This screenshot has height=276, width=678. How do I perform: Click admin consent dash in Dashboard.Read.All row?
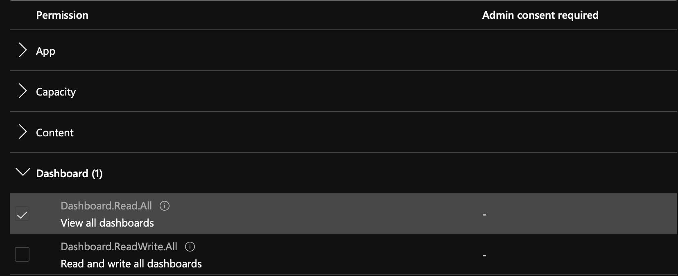coord(484,215)
